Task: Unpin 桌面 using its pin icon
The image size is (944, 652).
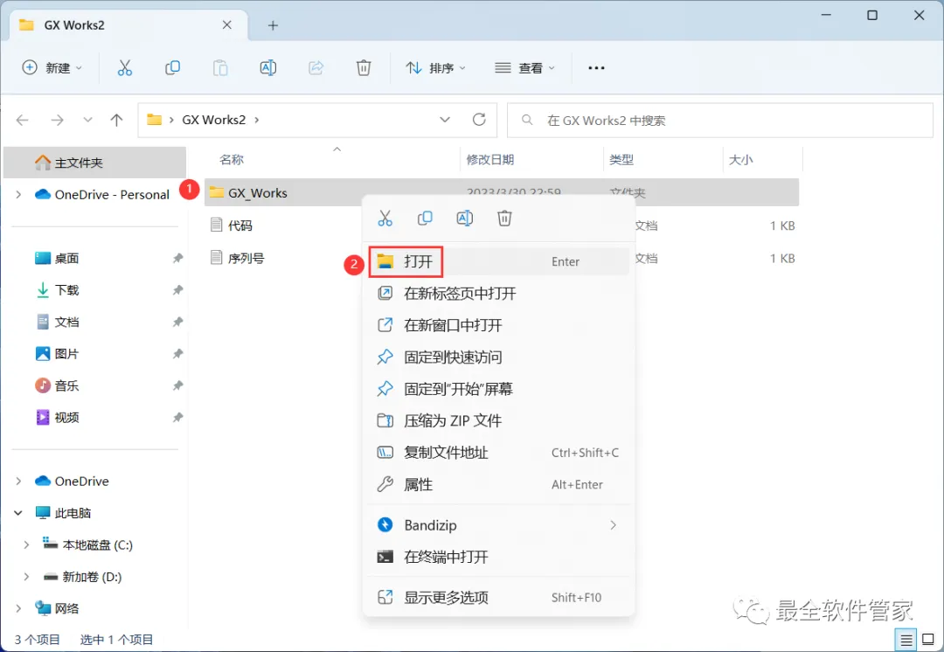Action: pos(177,259)
